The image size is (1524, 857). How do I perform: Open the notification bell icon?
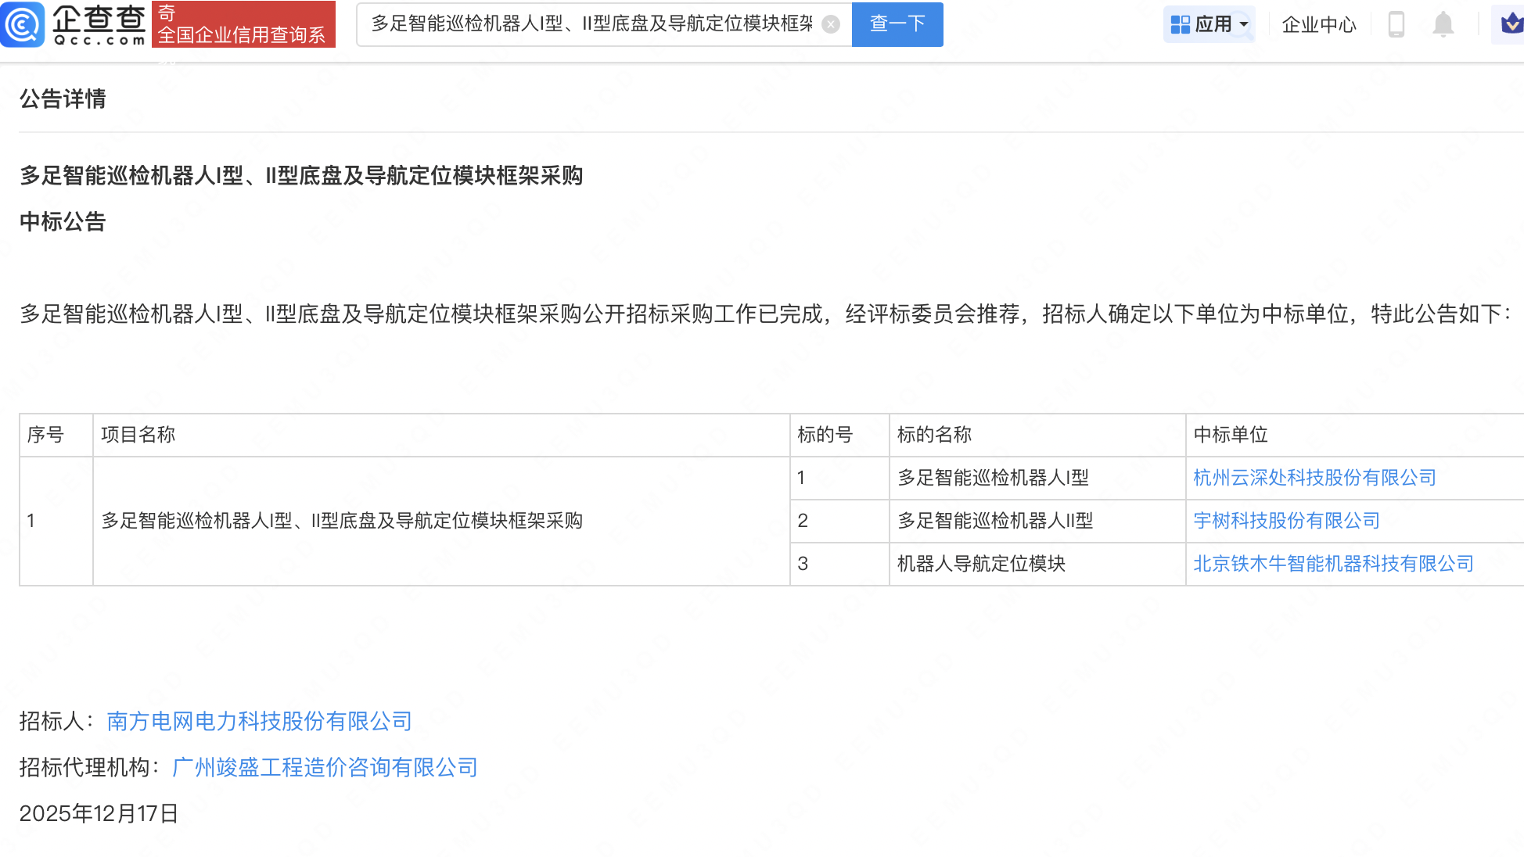pos(1444,24)
